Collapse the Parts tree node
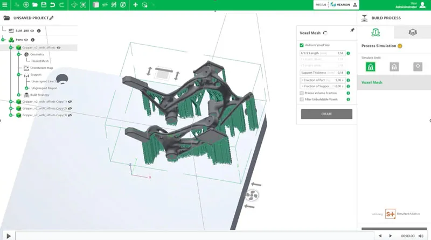This screenshot has width=431, height=240. pos(3,40)
